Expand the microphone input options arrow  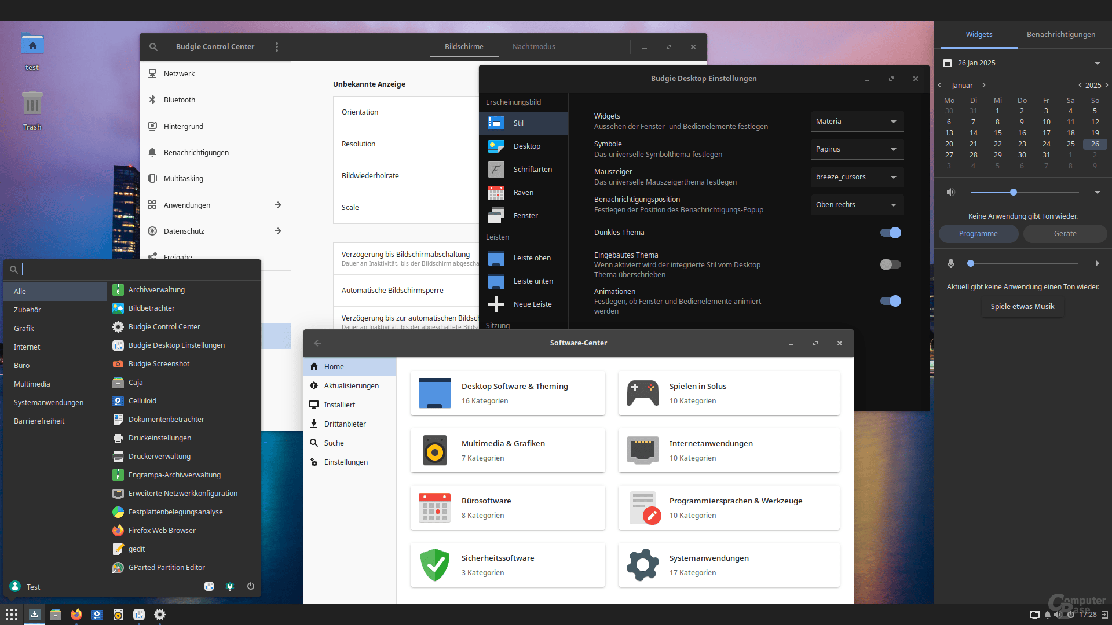pyautogui.click(x=1098, y=263)
